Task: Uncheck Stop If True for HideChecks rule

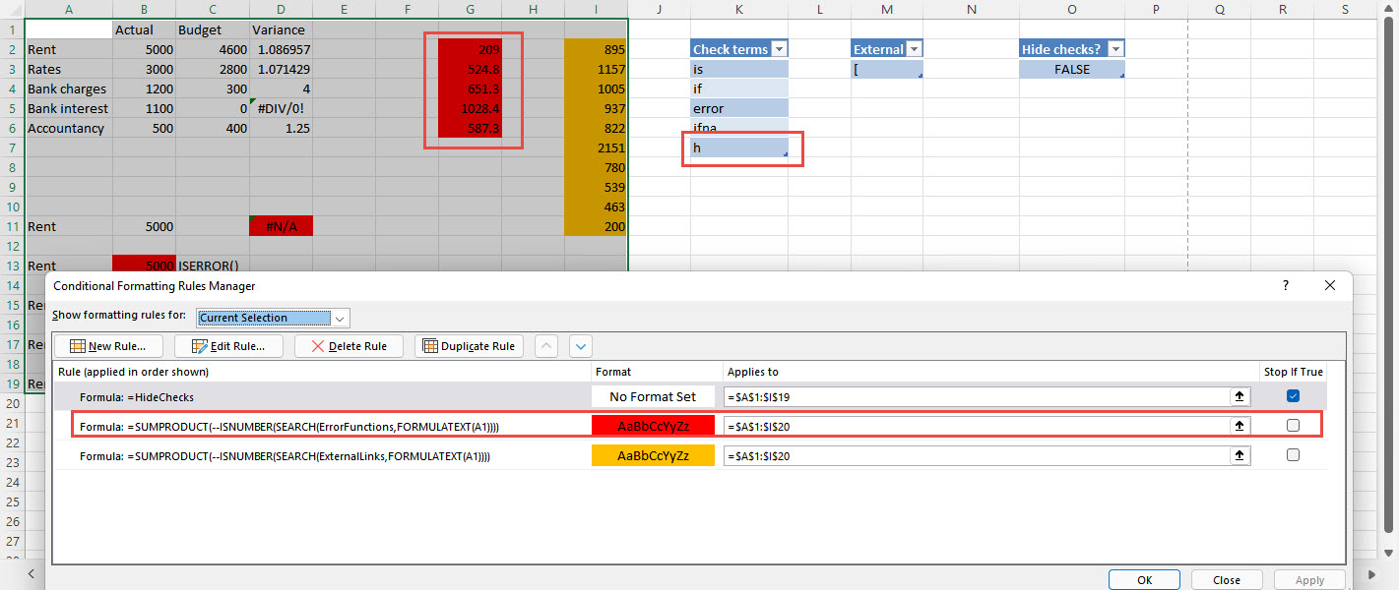Action: [1293, 396]
